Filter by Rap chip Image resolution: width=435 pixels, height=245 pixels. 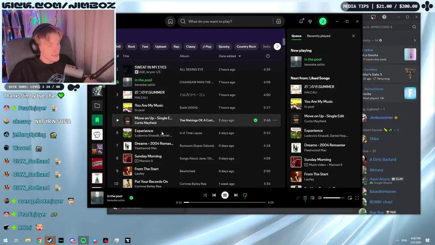coord(176,47)
